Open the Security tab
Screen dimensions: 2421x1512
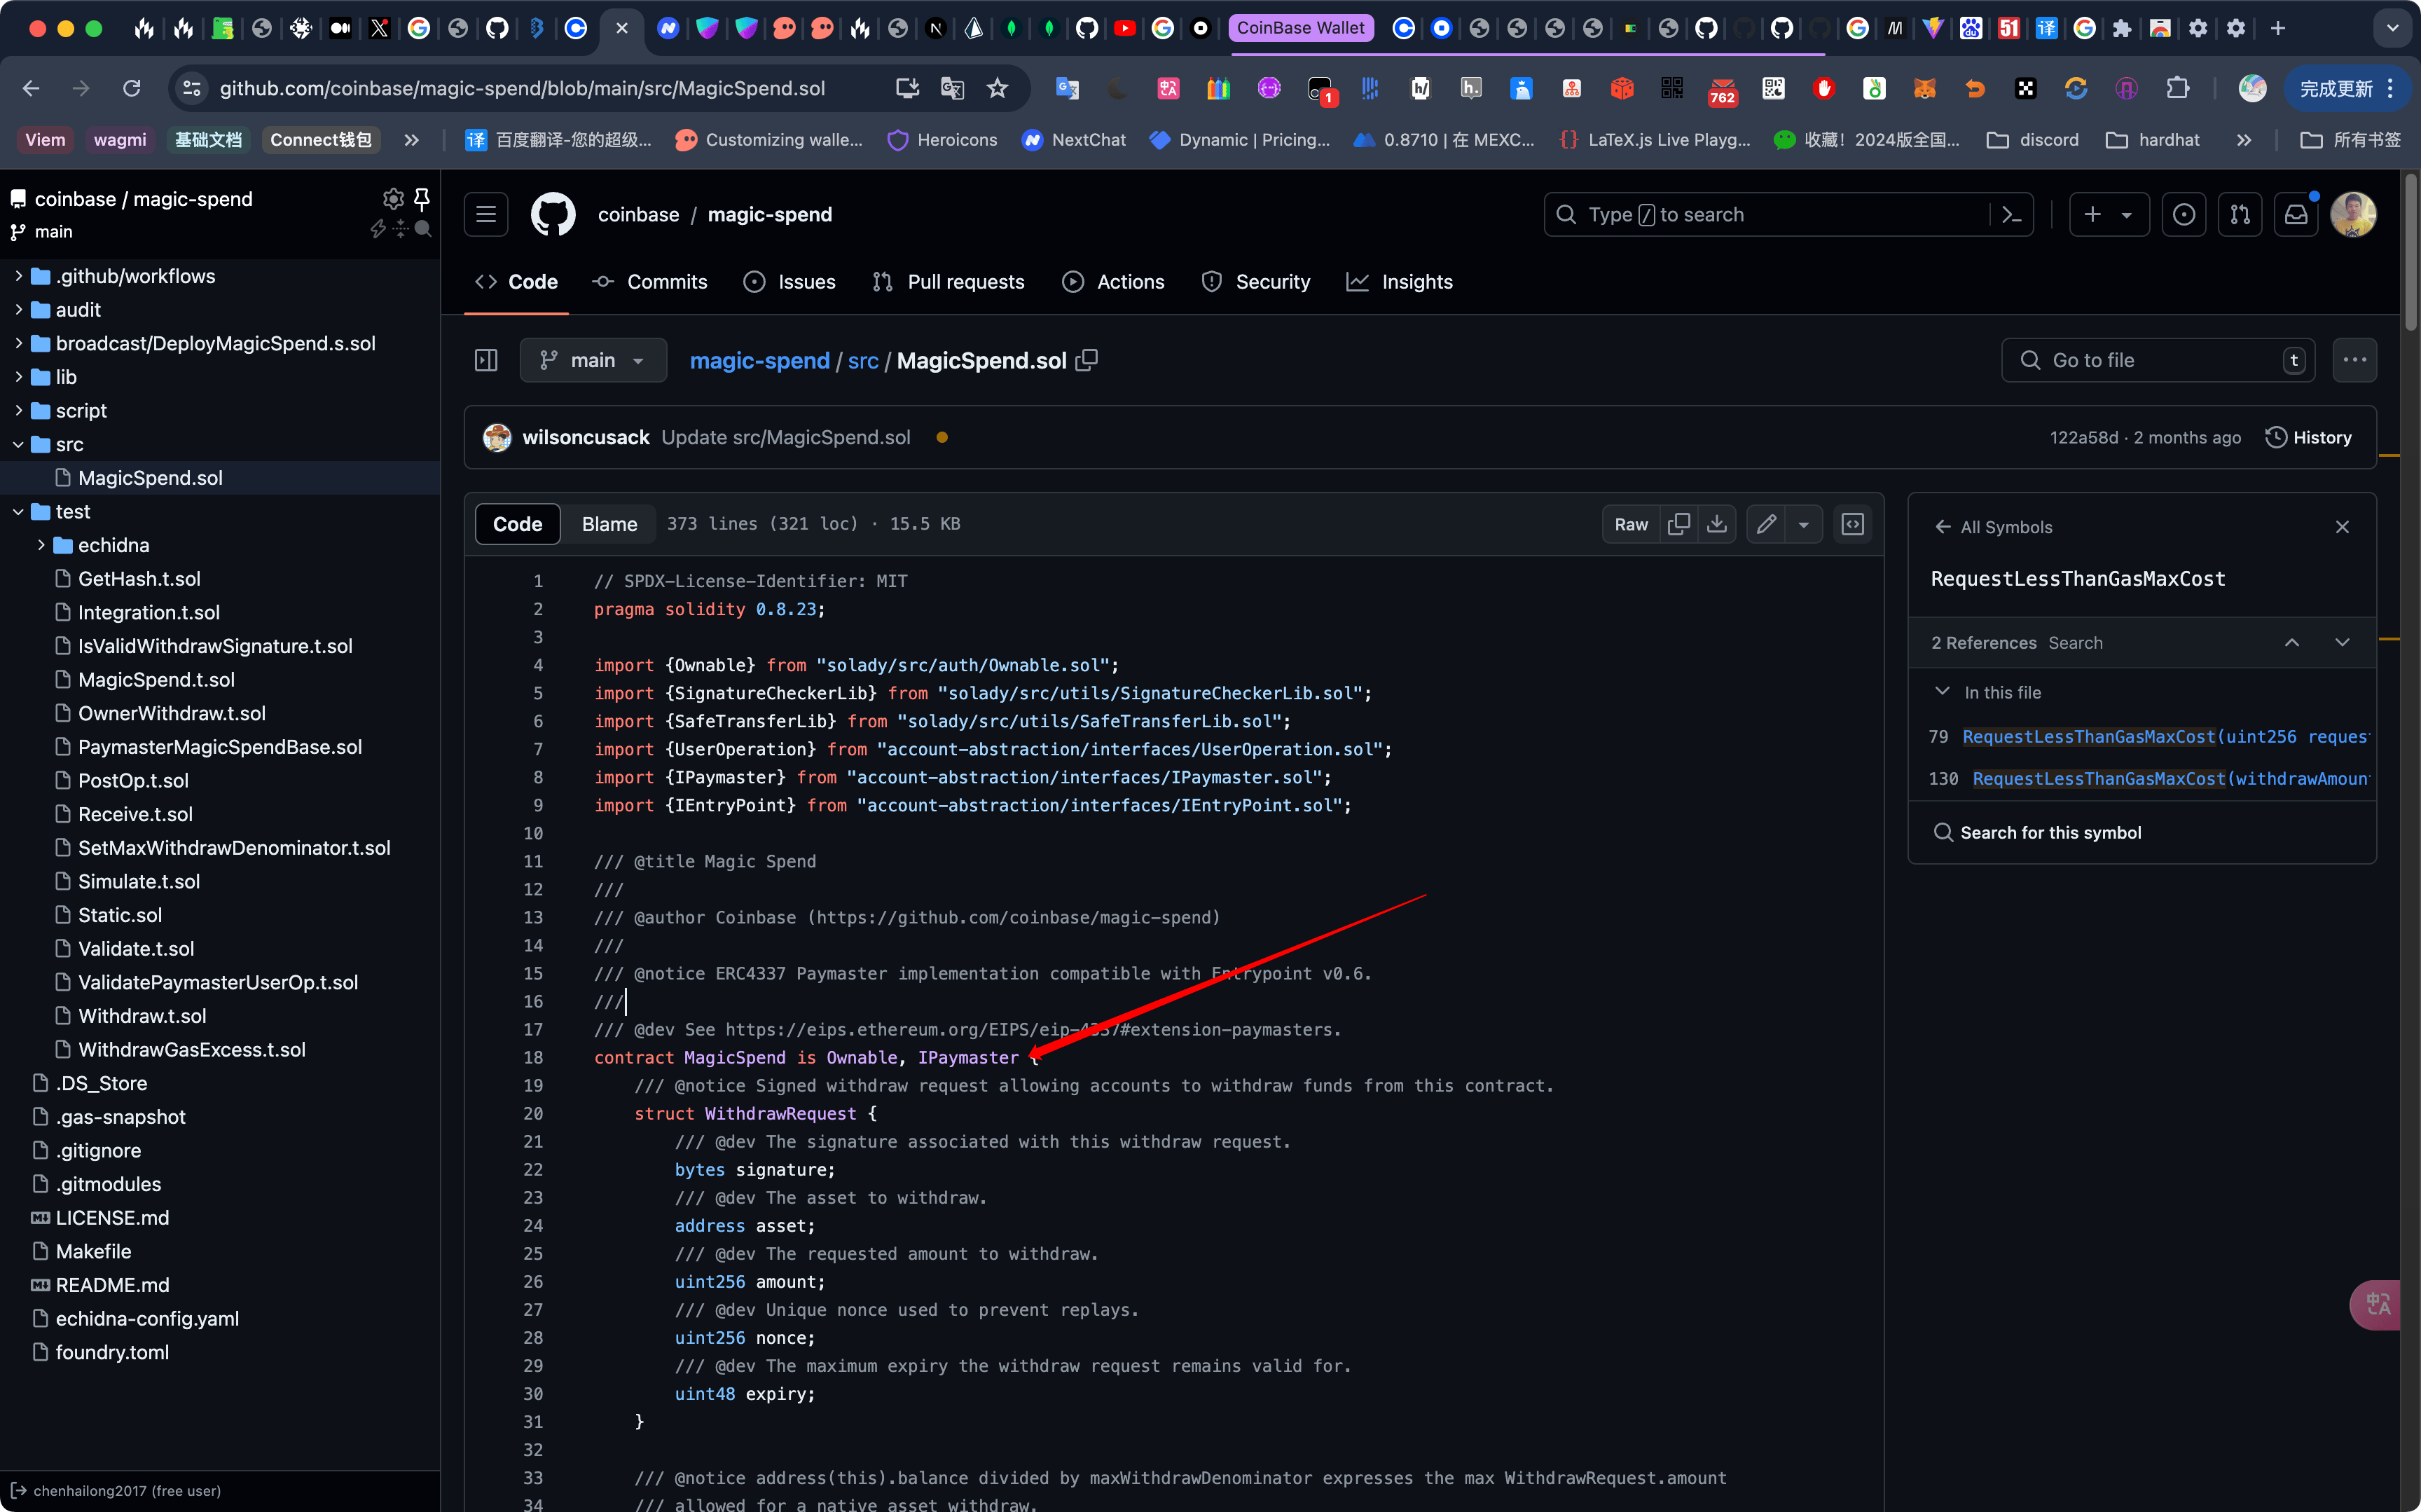click(x=1255, y=282)
